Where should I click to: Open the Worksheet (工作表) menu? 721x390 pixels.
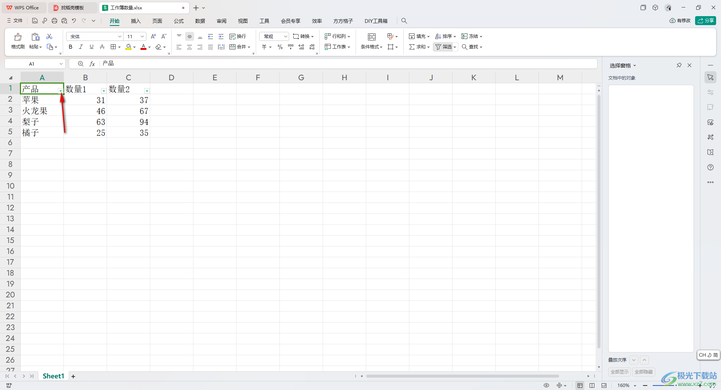(x=337, y=47)
